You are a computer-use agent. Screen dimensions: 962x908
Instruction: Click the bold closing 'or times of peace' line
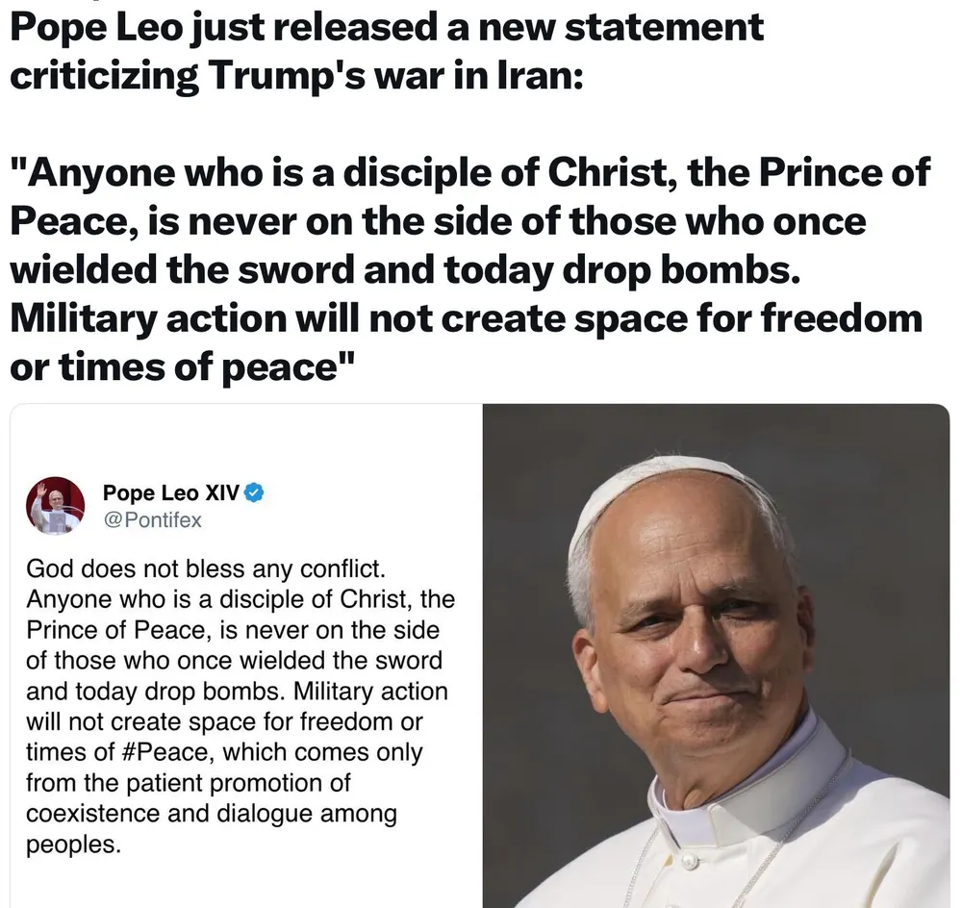click(182, 368)
